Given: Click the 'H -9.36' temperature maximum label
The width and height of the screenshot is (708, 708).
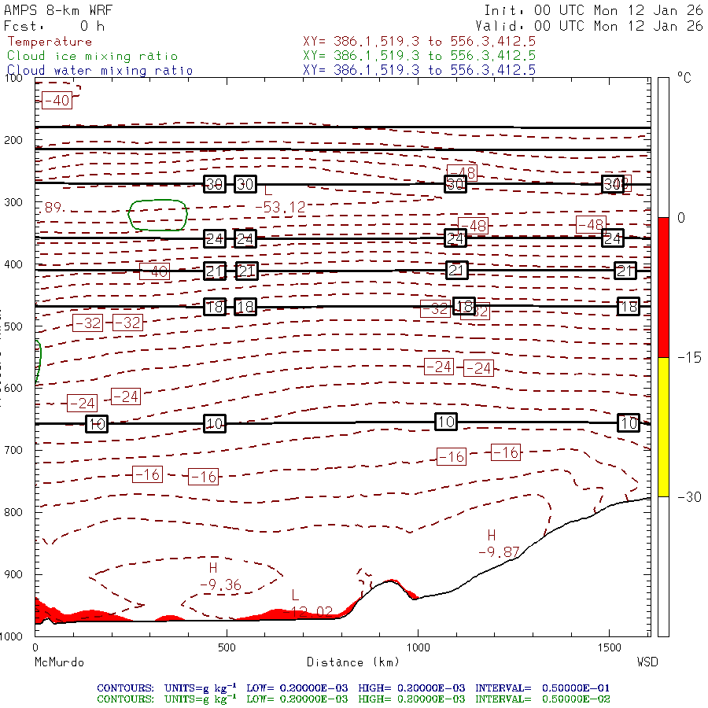Looking at the screenshot, I should (x=220, y=577).
